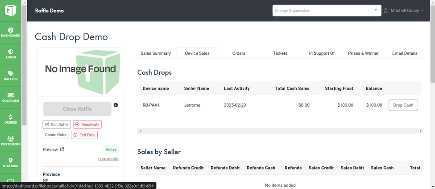Screen dimensions: 435x189
Task: Click the Cash Drops table horizontal scrollbar
Action: 280,131
